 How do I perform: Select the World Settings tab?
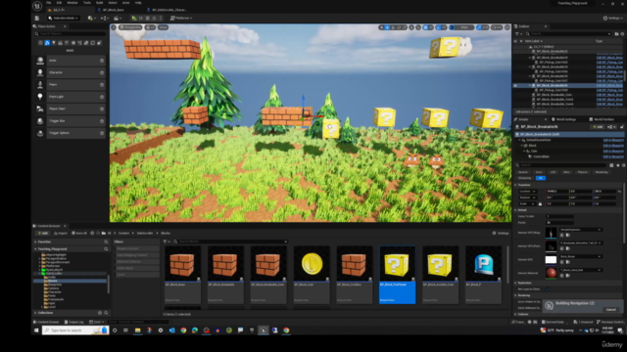pos(564,119)
